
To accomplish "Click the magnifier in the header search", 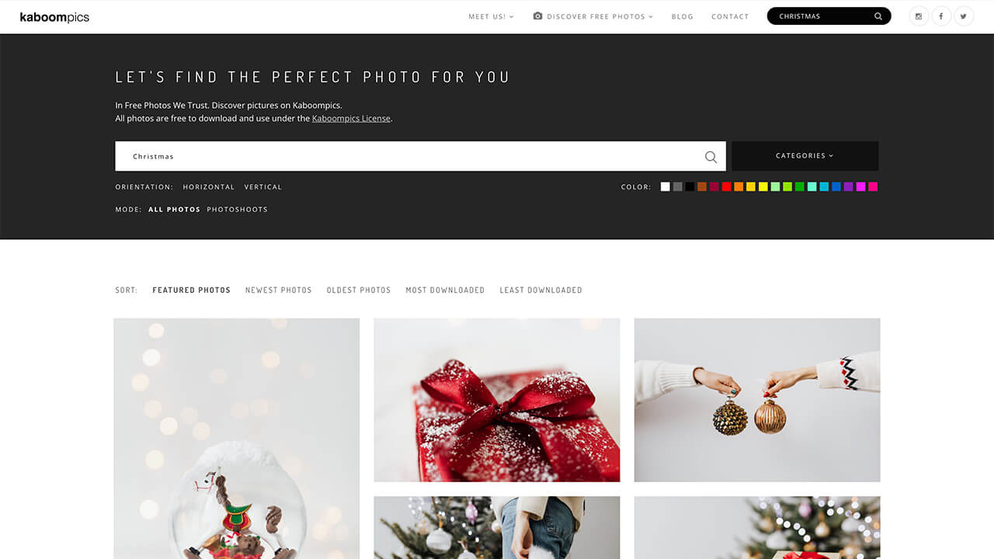I will 878,16.
